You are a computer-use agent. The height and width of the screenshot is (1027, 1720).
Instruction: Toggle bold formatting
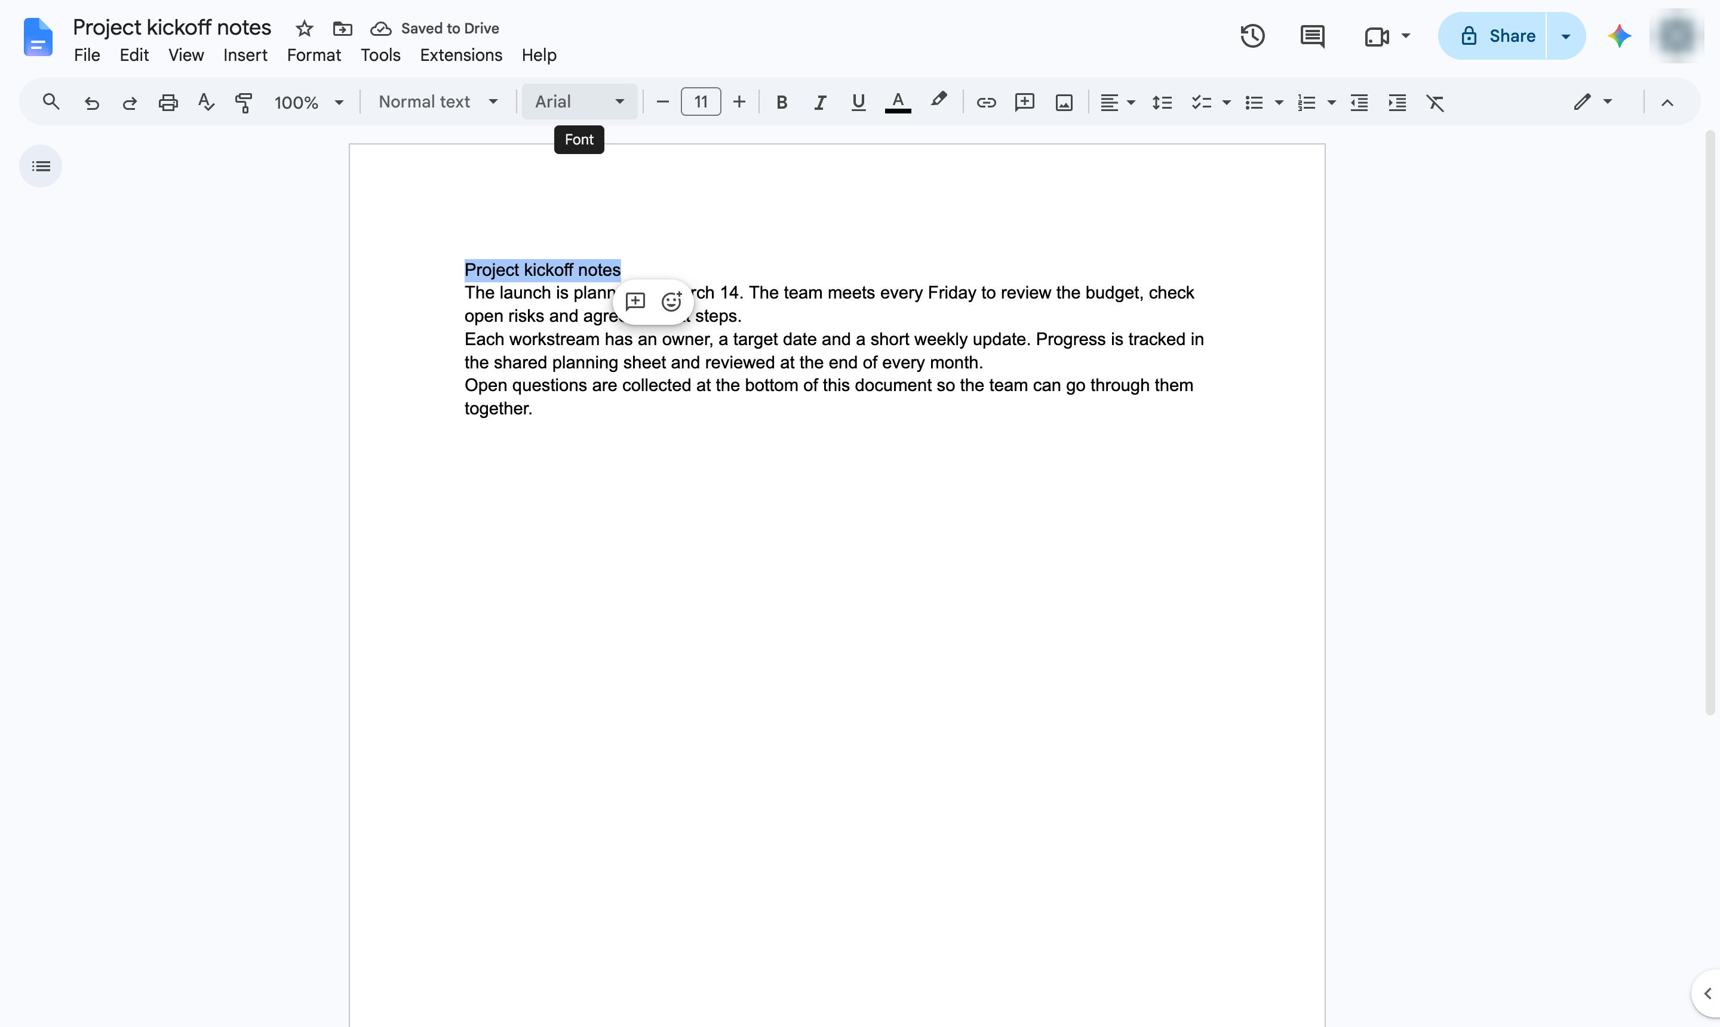coord(781,103)
